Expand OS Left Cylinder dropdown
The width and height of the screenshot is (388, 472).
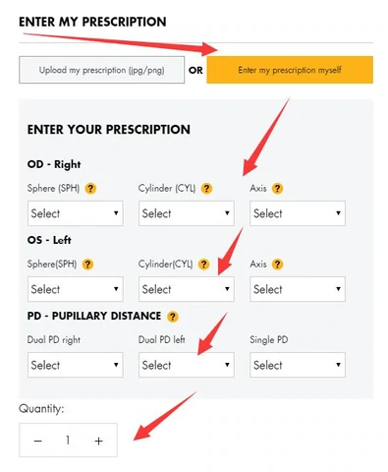pos(187,289)
